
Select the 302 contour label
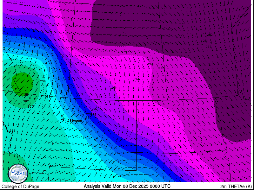[x=26, y=101]
